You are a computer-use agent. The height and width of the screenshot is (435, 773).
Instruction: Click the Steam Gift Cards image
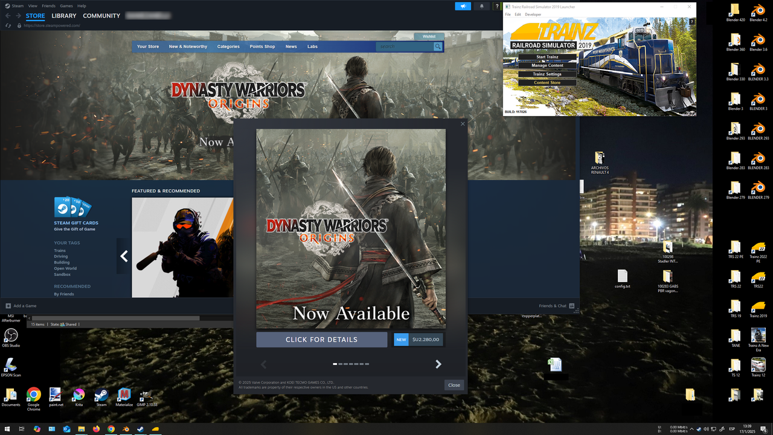[73, 207]
